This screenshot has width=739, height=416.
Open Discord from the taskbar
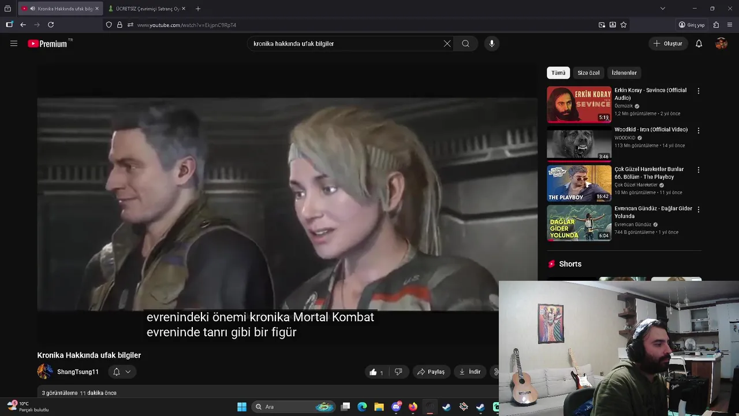click(396, 407)
